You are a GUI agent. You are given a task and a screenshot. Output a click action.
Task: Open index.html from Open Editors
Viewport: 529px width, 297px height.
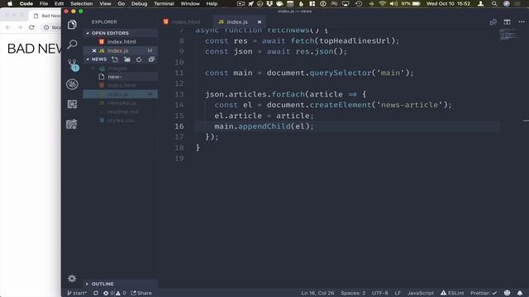coord(121,42)
